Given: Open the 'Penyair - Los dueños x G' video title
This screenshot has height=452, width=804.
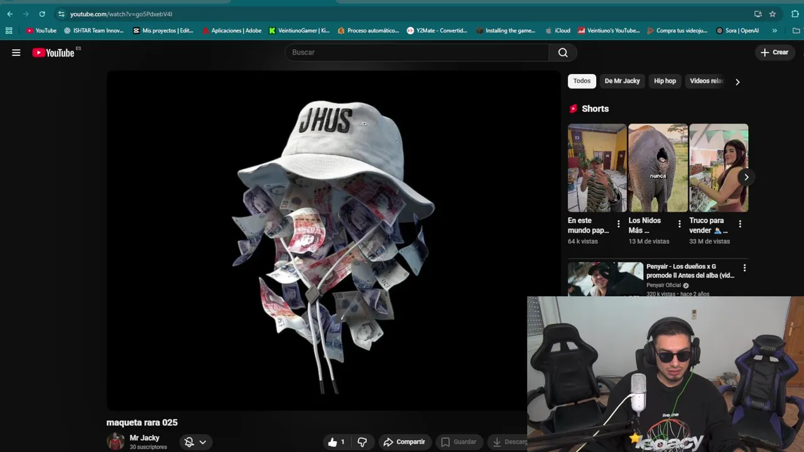Looking at the screenshot, I should click(690, 271).
